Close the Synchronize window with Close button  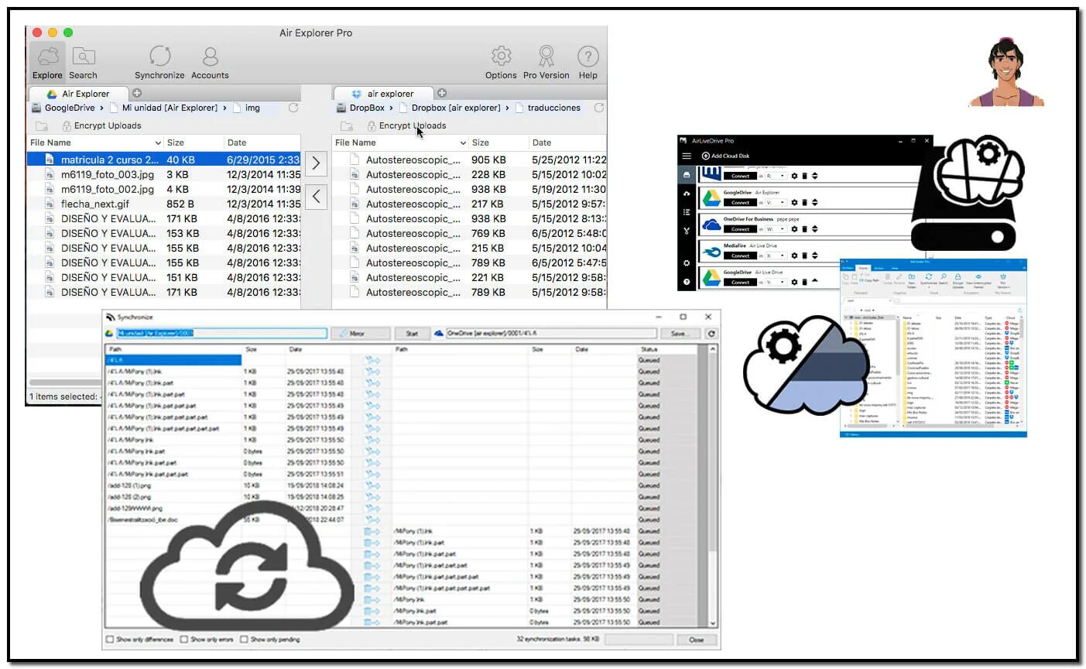point(696,640)
